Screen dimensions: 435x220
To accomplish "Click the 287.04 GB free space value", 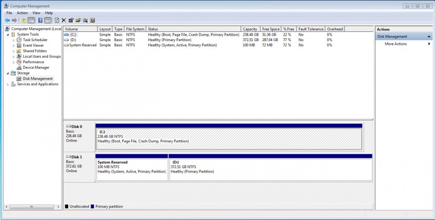I will [271, 40].
